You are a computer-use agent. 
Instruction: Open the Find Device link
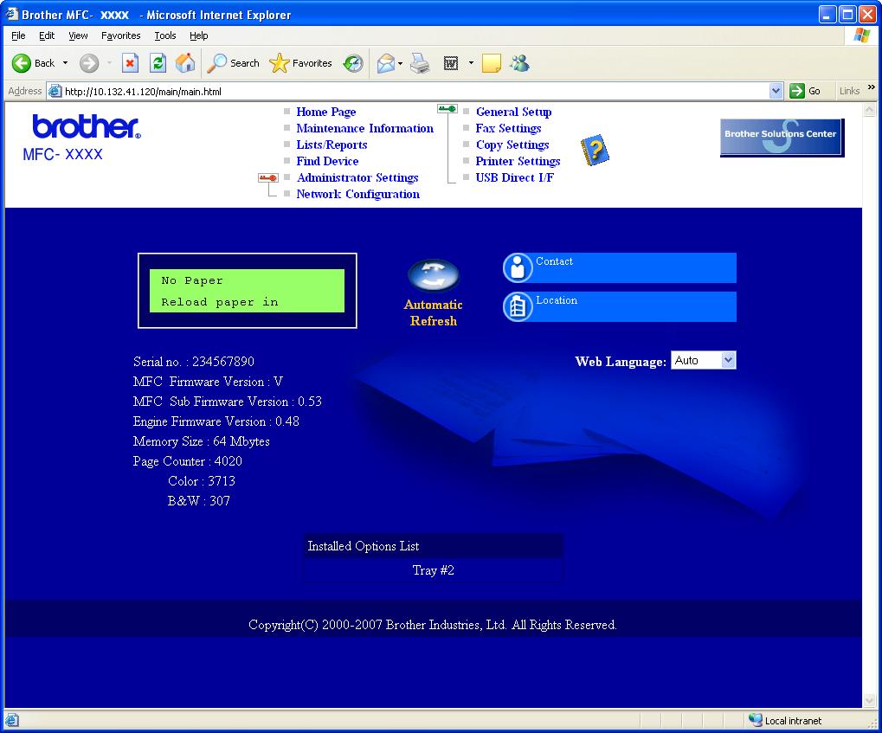pyautogui.click(x=327, y=161)
